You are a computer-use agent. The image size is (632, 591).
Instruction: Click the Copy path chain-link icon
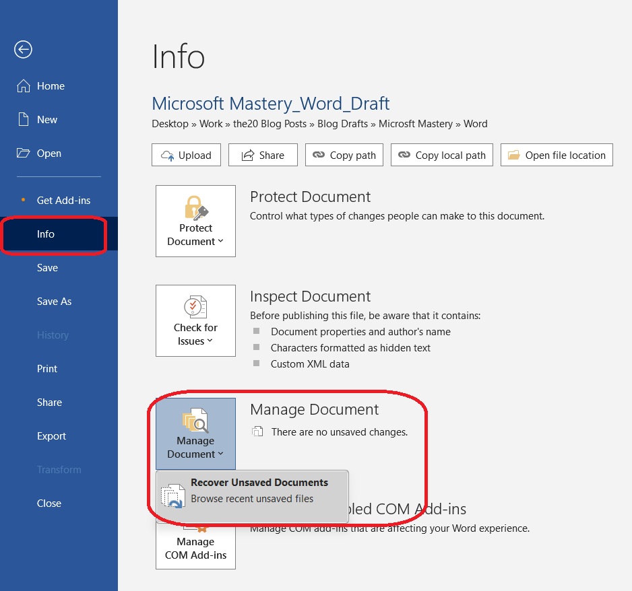click(x=319, y=155)
